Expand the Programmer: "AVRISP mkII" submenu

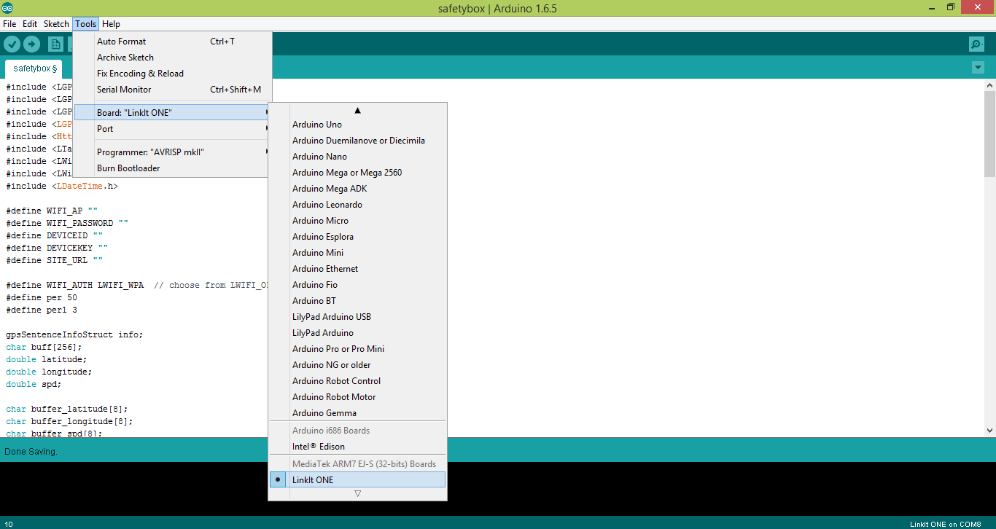(173, 152)
